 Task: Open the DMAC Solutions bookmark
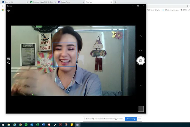tap(185, 10)
